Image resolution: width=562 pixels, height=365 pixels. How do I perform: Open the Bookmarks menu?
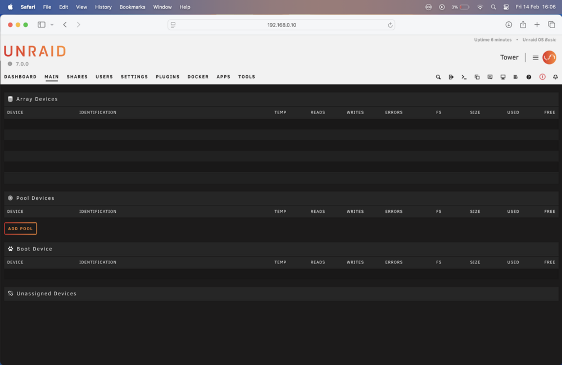tap(132, 7)
